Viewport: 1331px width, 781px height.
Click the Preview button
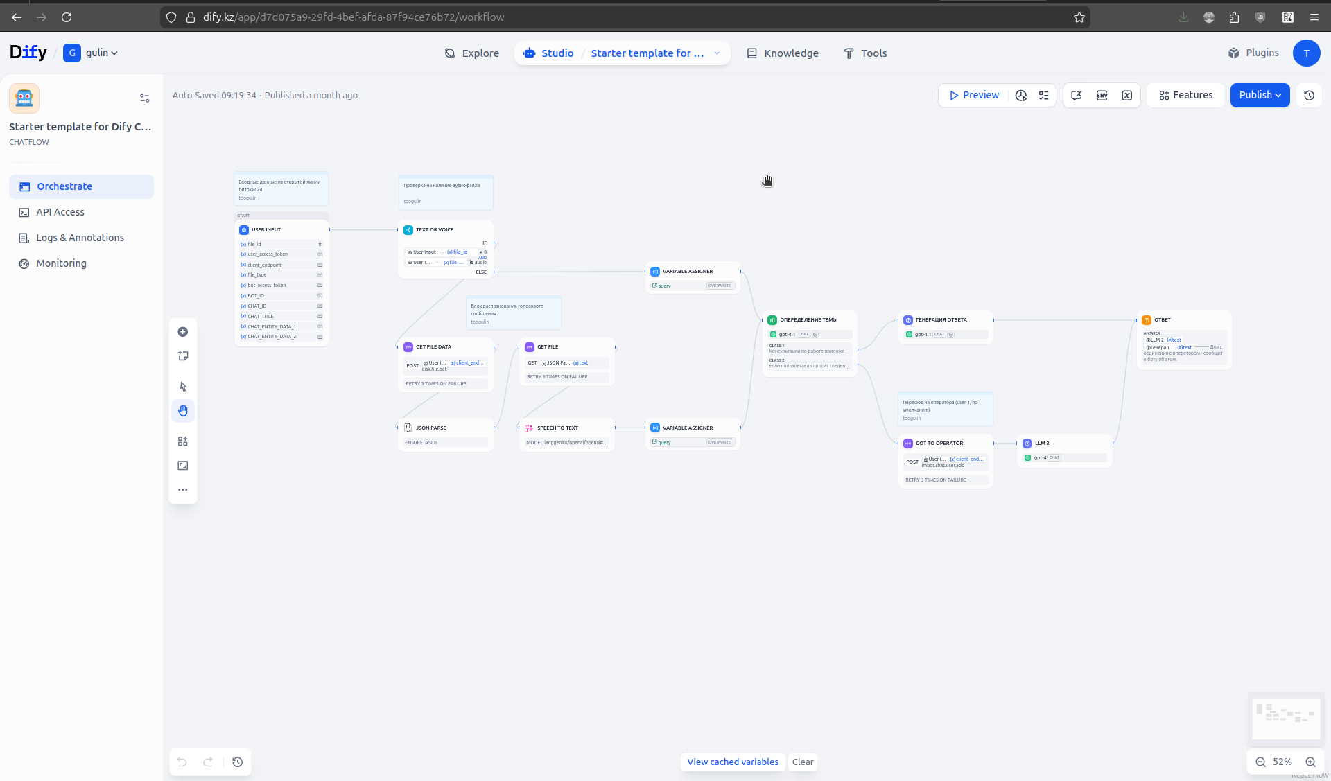(x=974, y=96)
